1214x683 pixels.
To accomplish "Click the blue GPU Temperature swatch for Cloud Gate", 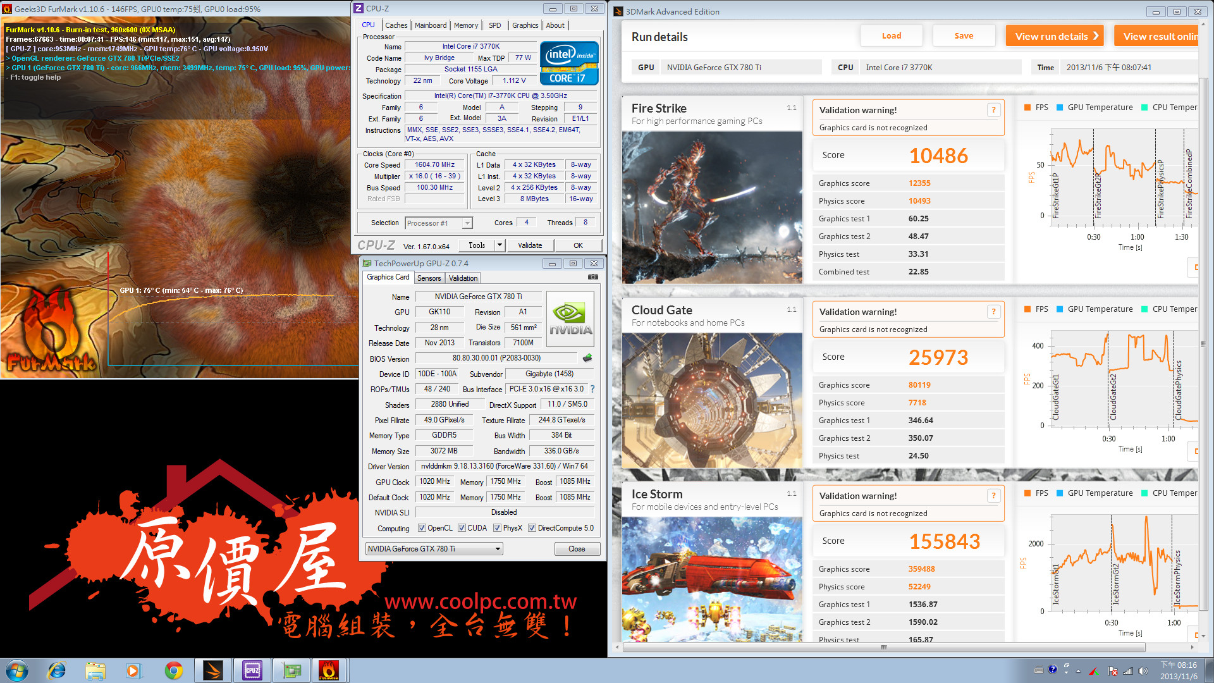I will 1060,309.
